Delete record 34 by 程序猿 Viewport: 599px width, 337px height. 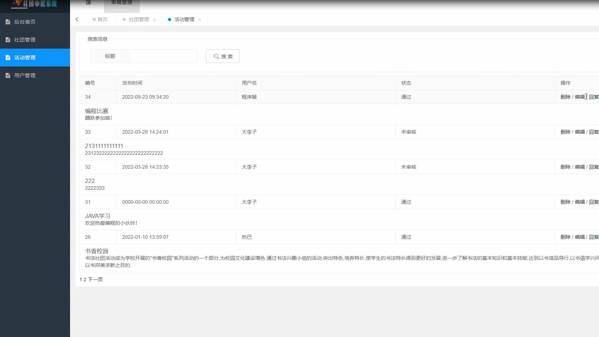click(x=565, y=97)
